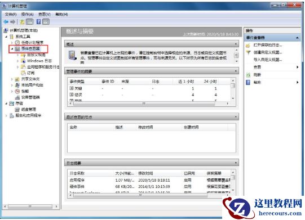This screenshot has width=305, height=220.
Task: Click the 系统工具 tools icon in tree
Action: (x=12, y=37)
